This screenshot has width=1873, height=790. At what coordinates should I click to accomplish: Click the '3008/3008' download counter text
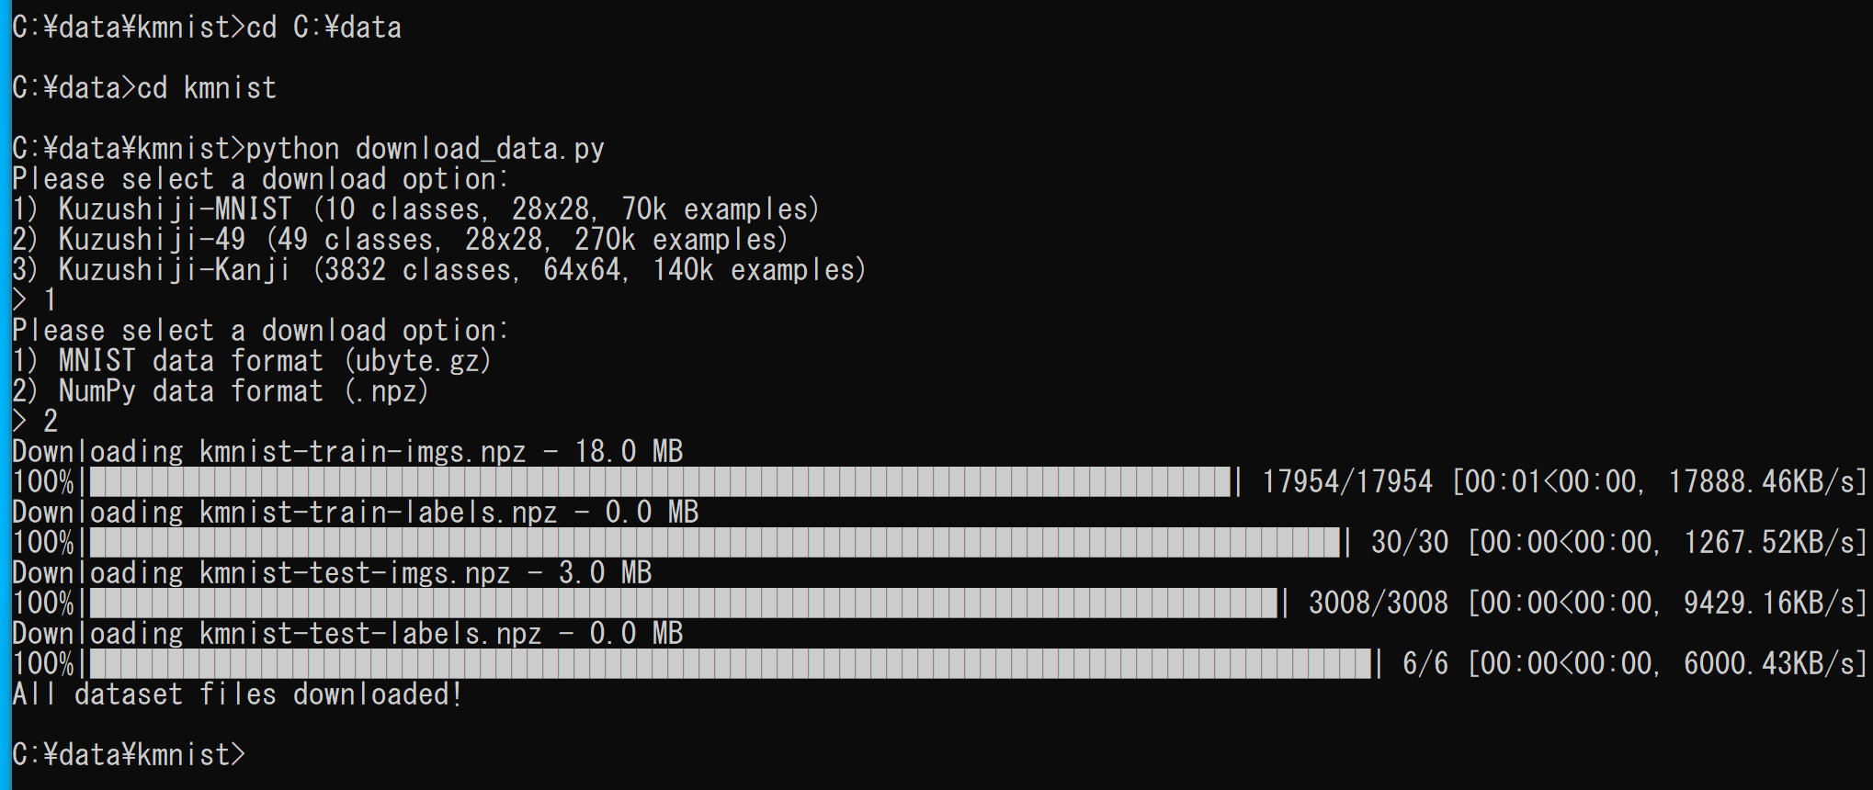coord(1379,604)
